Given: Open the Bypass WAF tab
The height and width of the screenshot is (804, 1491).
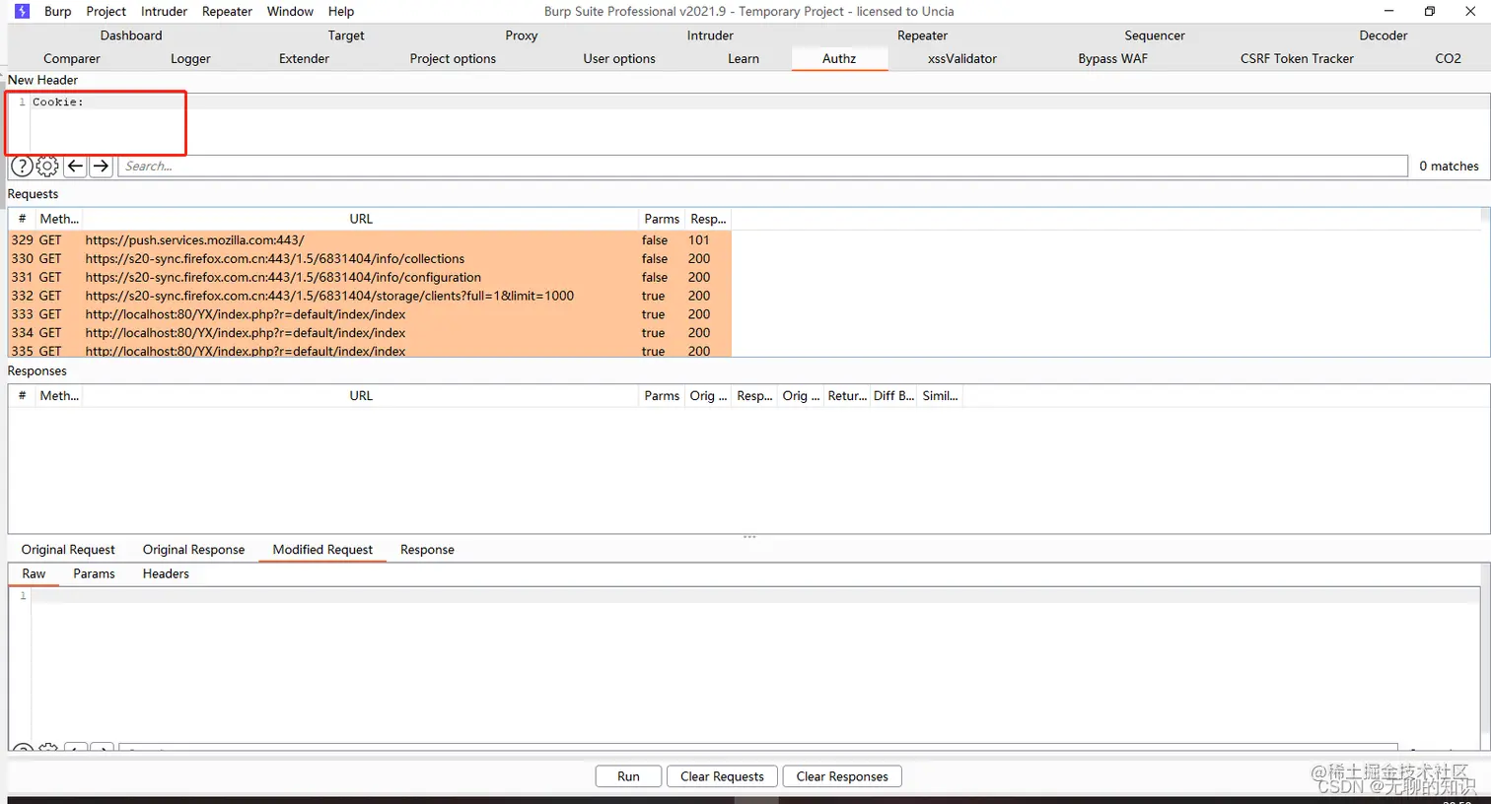Looking at the screenshot, I should tap(1113, 58).
